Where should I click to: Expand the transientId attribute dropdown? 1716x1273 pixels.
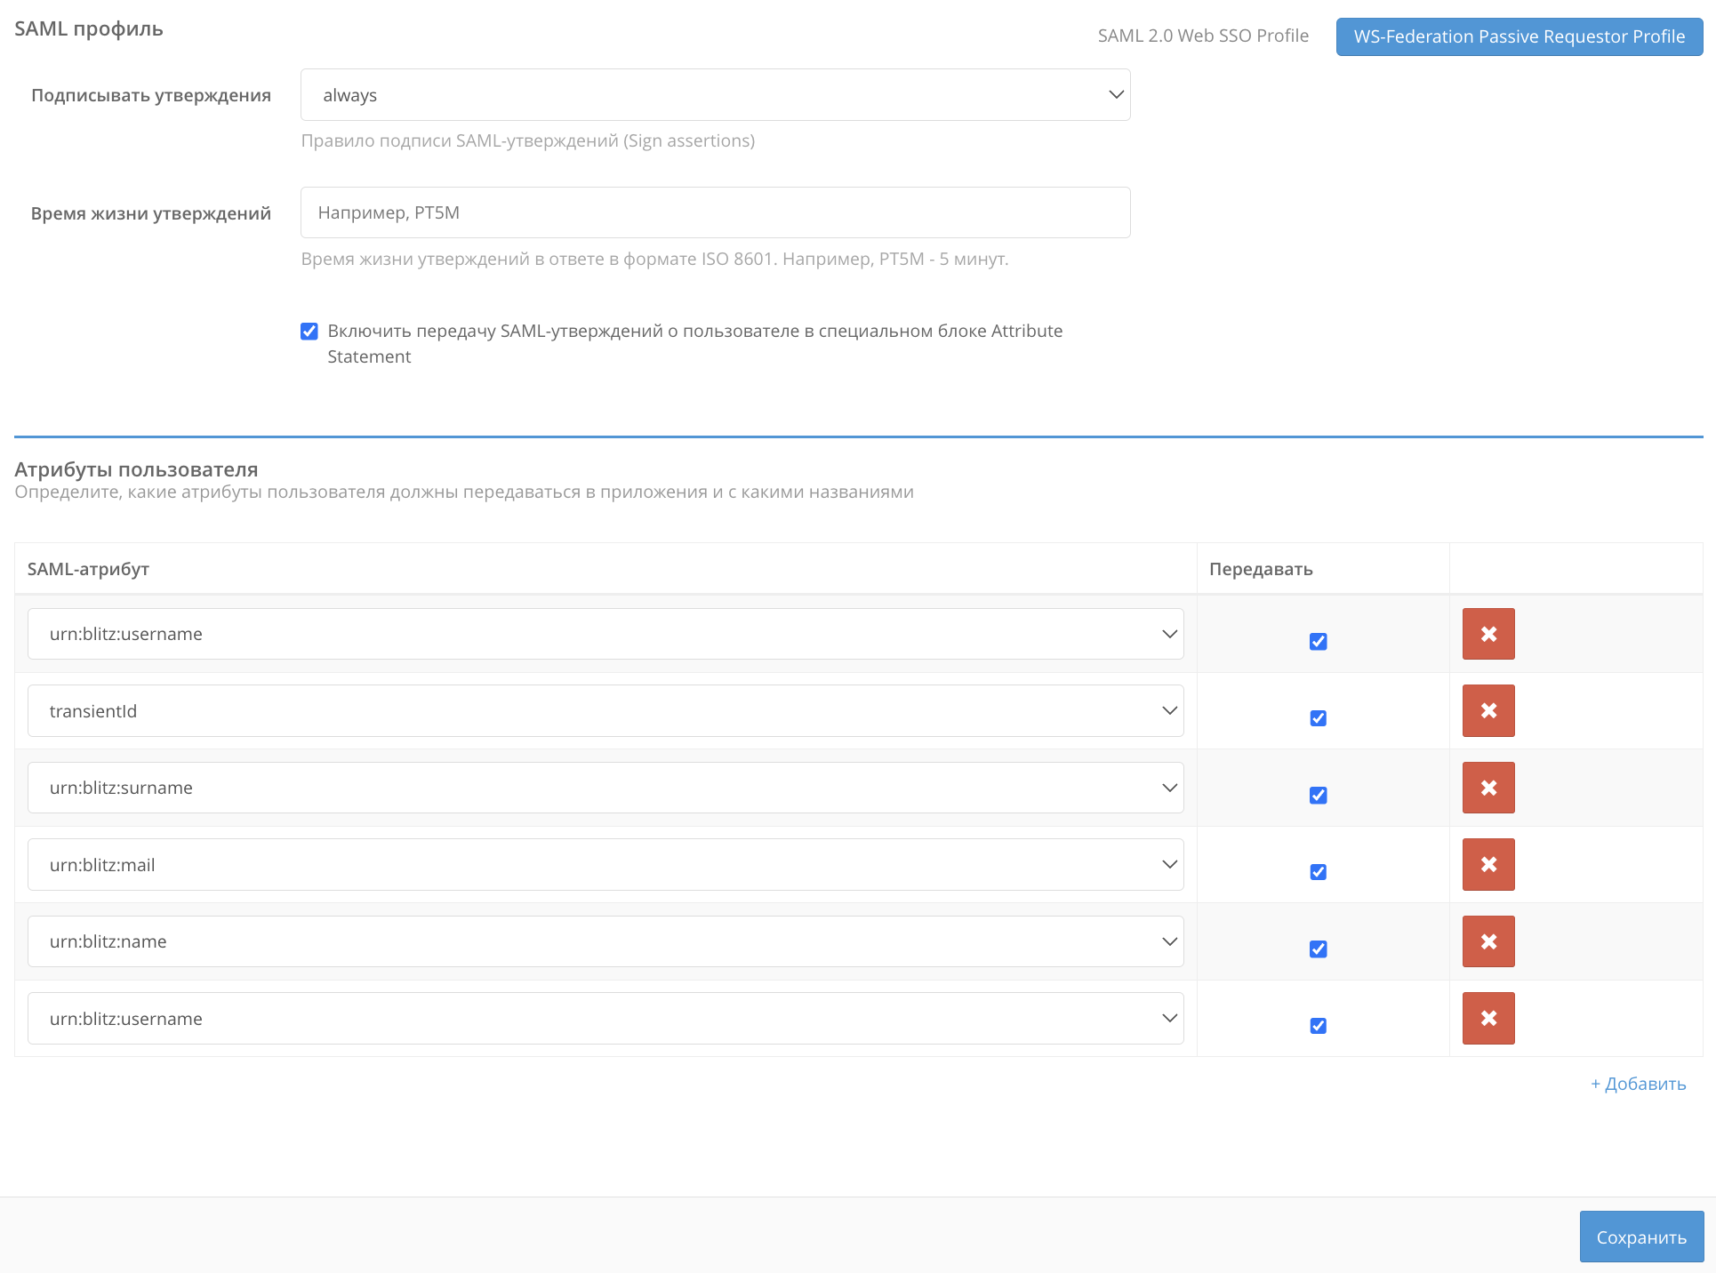605,710
